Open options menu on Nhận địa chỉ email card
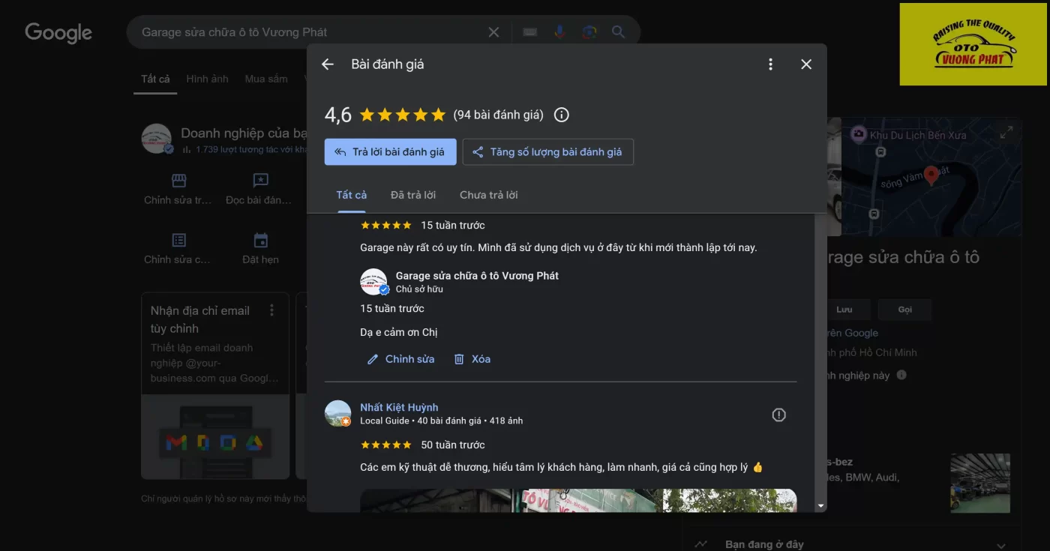 (271, 310)
